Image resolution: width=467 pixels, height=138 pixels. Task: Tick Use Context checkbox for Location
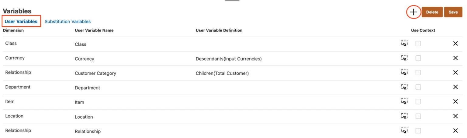[418, 116]
